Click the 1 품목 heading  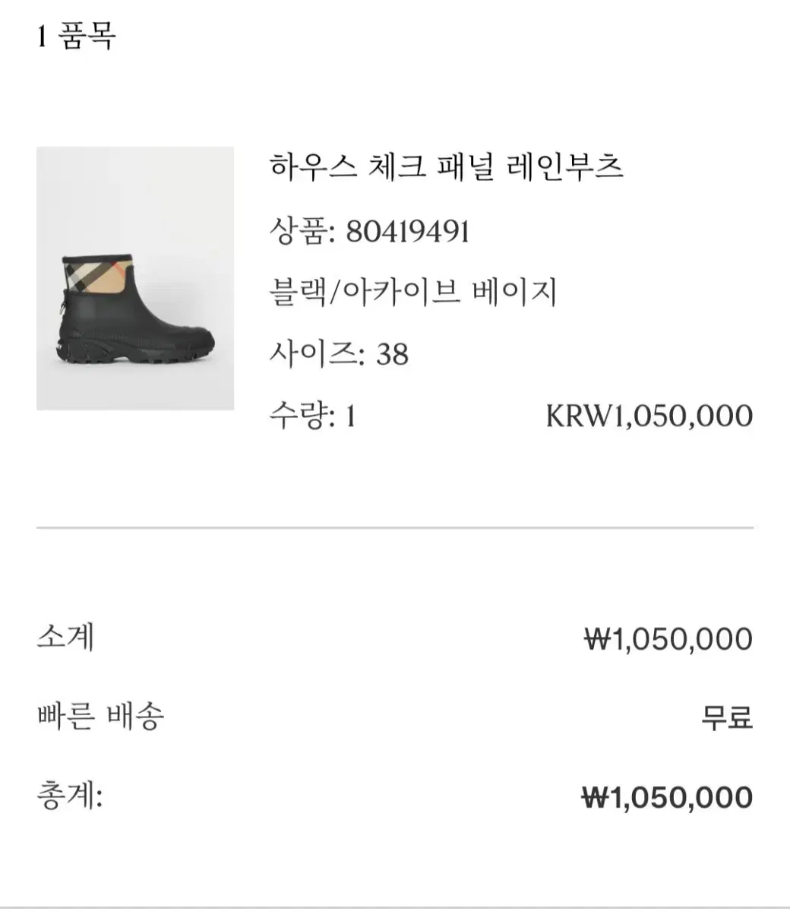[76, 35]
